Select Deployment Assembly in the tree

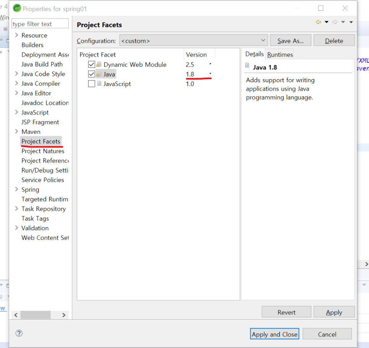[x=45, y=54]
